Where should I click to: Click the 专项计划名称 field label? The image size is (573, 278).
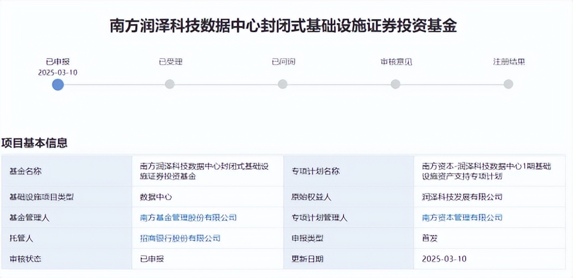(316, 171)
